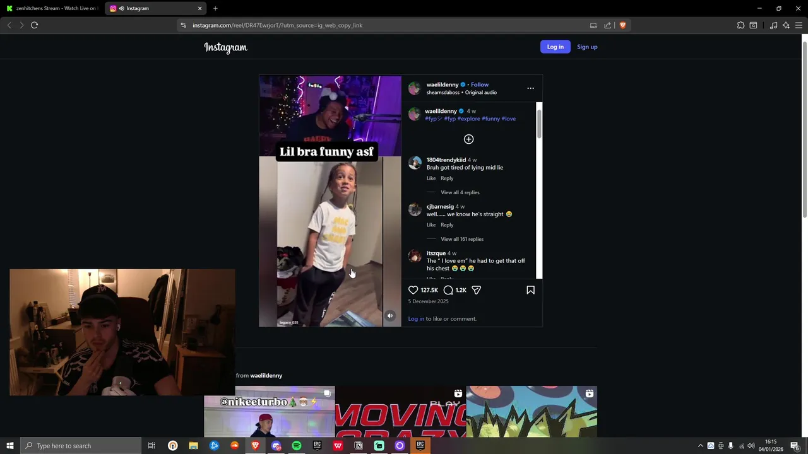Open Original audio link
Screen dimensions: 808x454
[481, 92]
